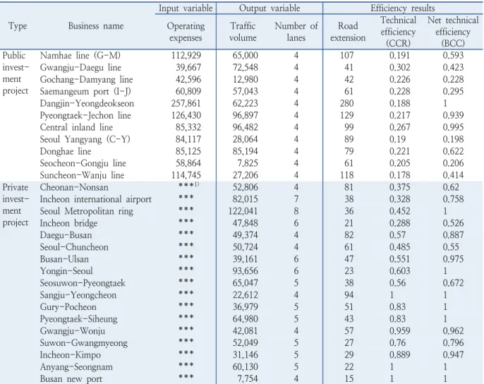This screenshot has width=484, height=384.
Task: Select the 'Suncheon-Wanju line' row name
Action: click(x=82, y=176)
